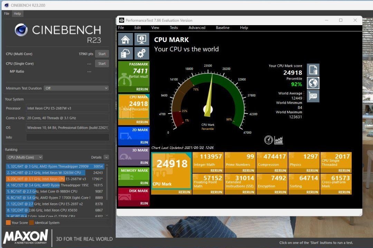
Task: Click the ranking list vertical scrollbar
Action: point(107,183)
